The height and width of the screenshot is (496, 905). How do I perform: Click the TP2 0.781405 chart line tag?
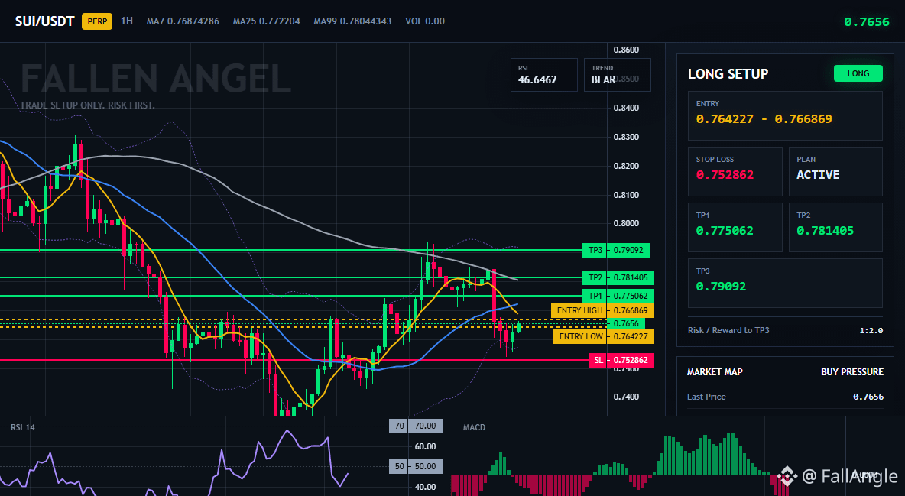point(618,277)
